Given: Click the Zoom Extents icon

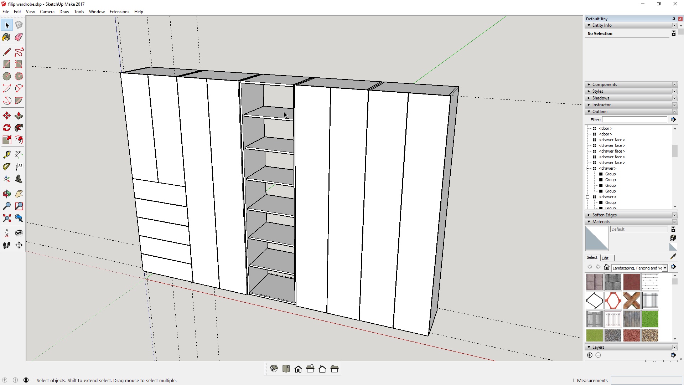Looking at the screenshot, I should [x=6, y=218].
